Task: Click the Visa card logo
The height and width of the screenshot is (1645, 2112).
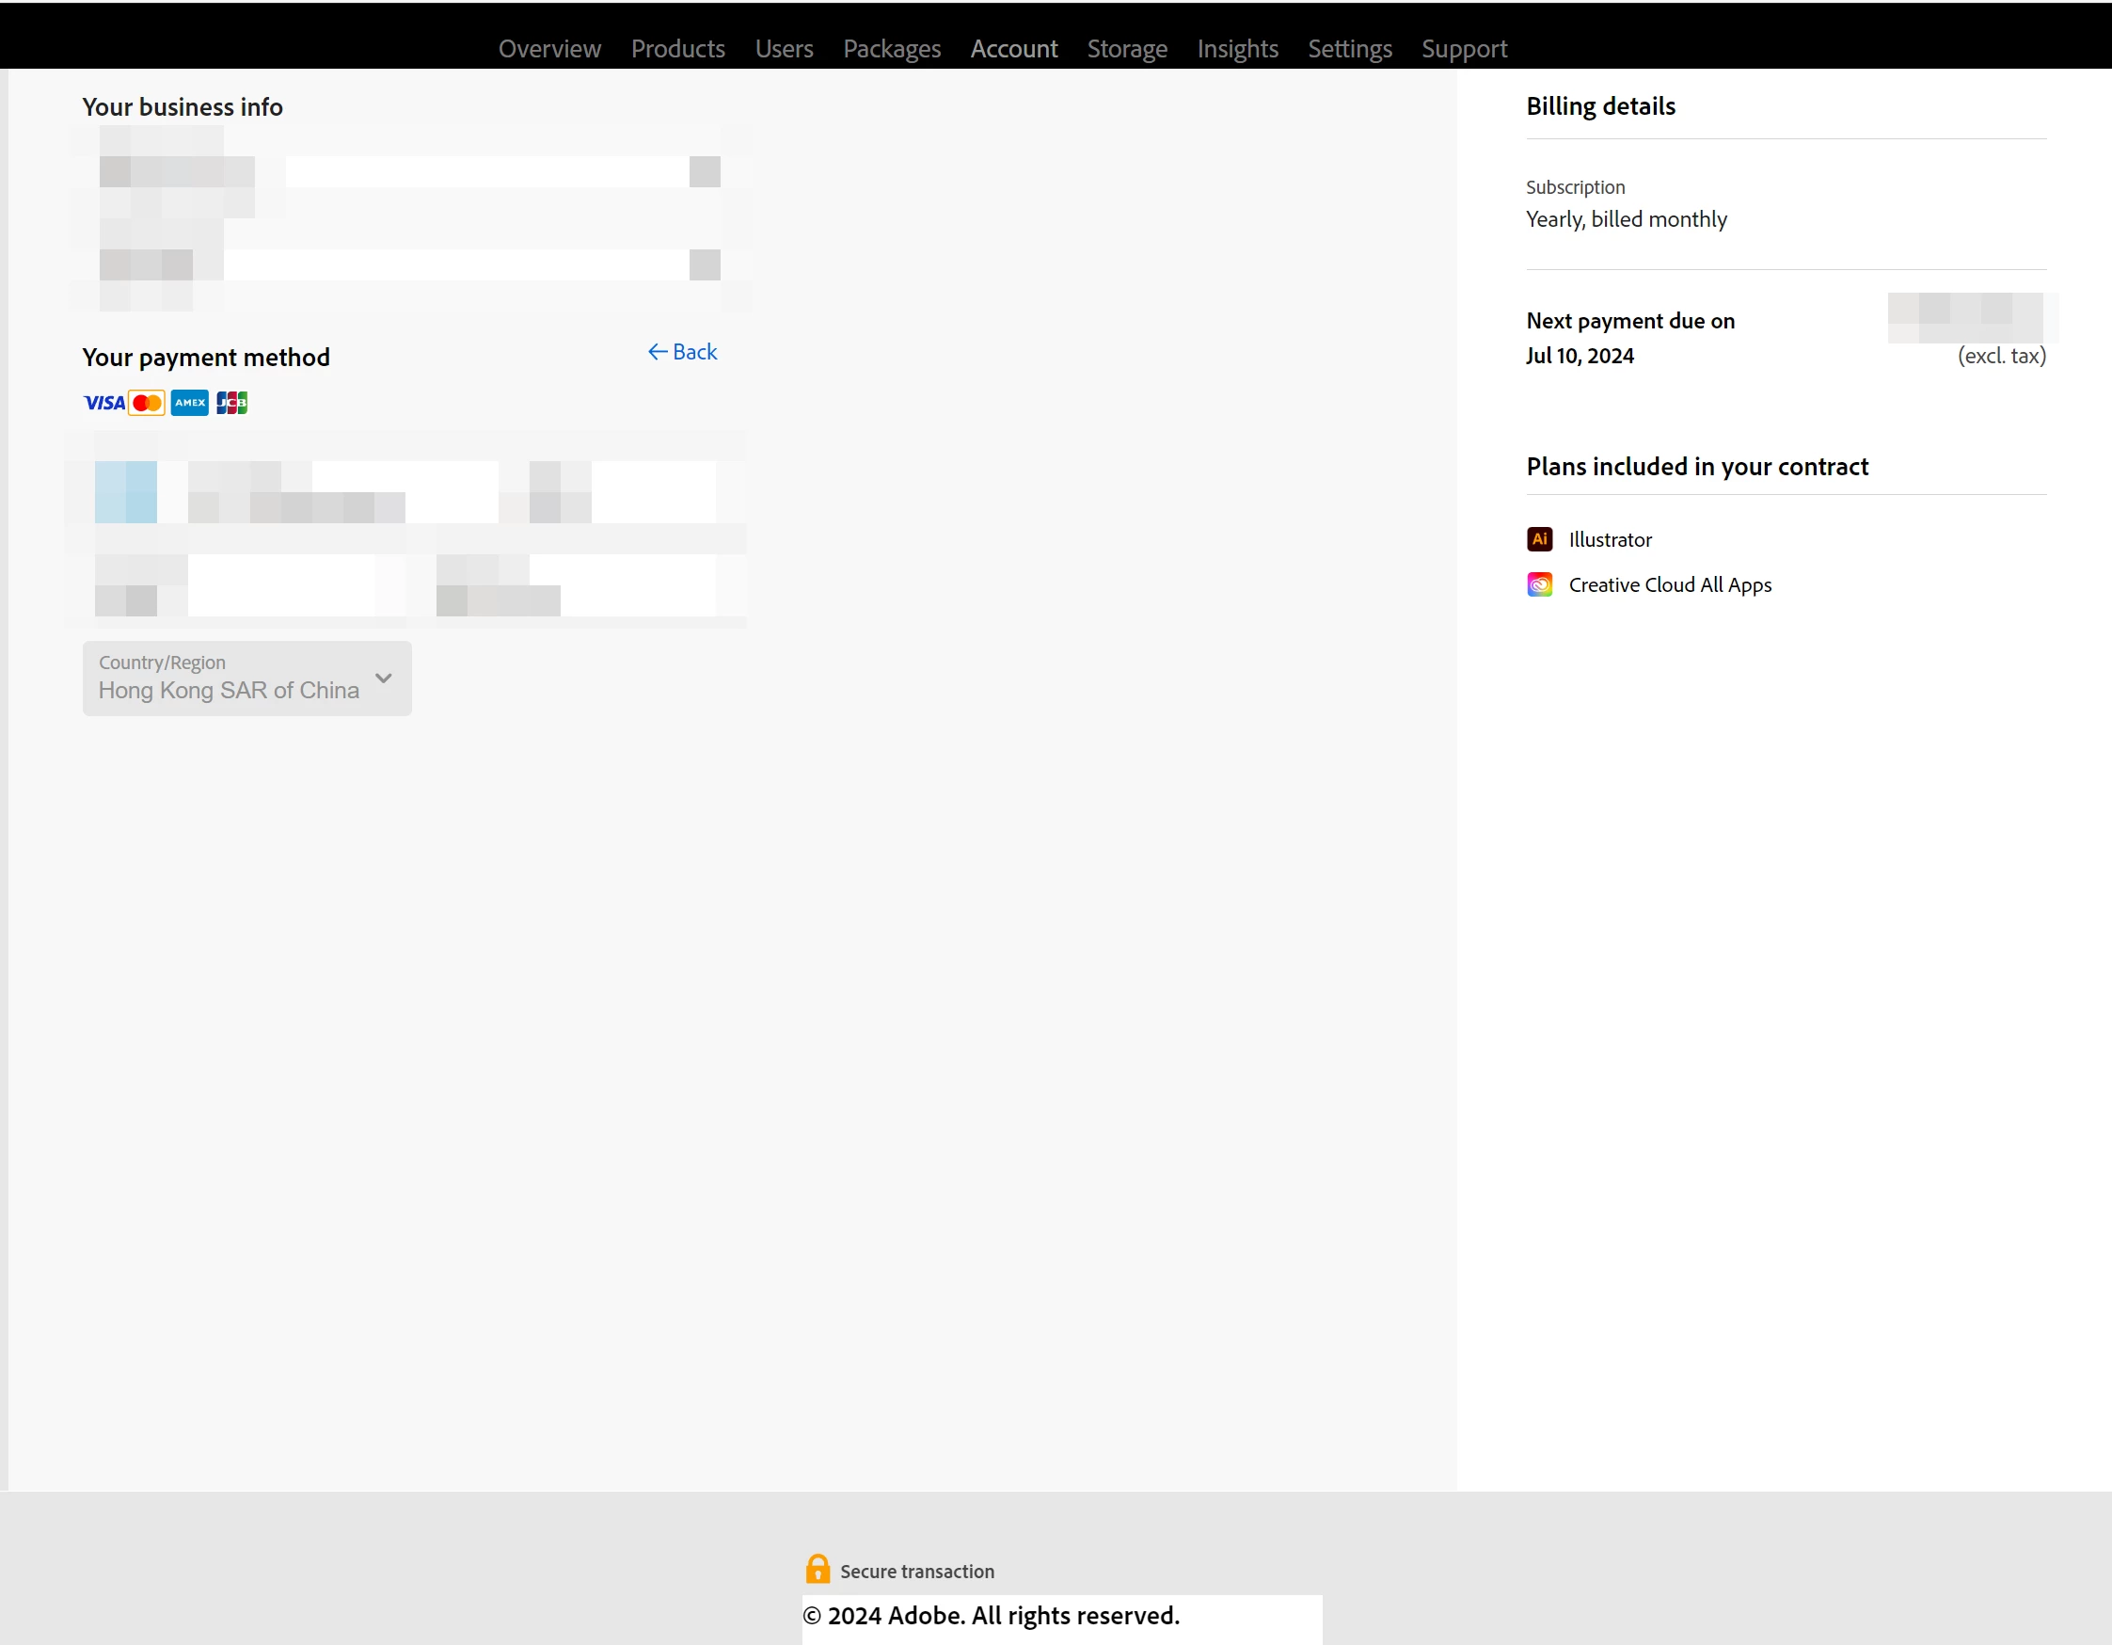Action: tap(103, 404)
